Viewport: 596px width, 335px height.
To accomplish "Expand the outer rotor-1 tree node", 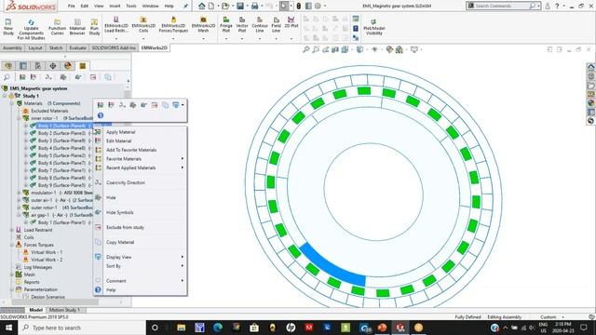I will coord(19,208).
